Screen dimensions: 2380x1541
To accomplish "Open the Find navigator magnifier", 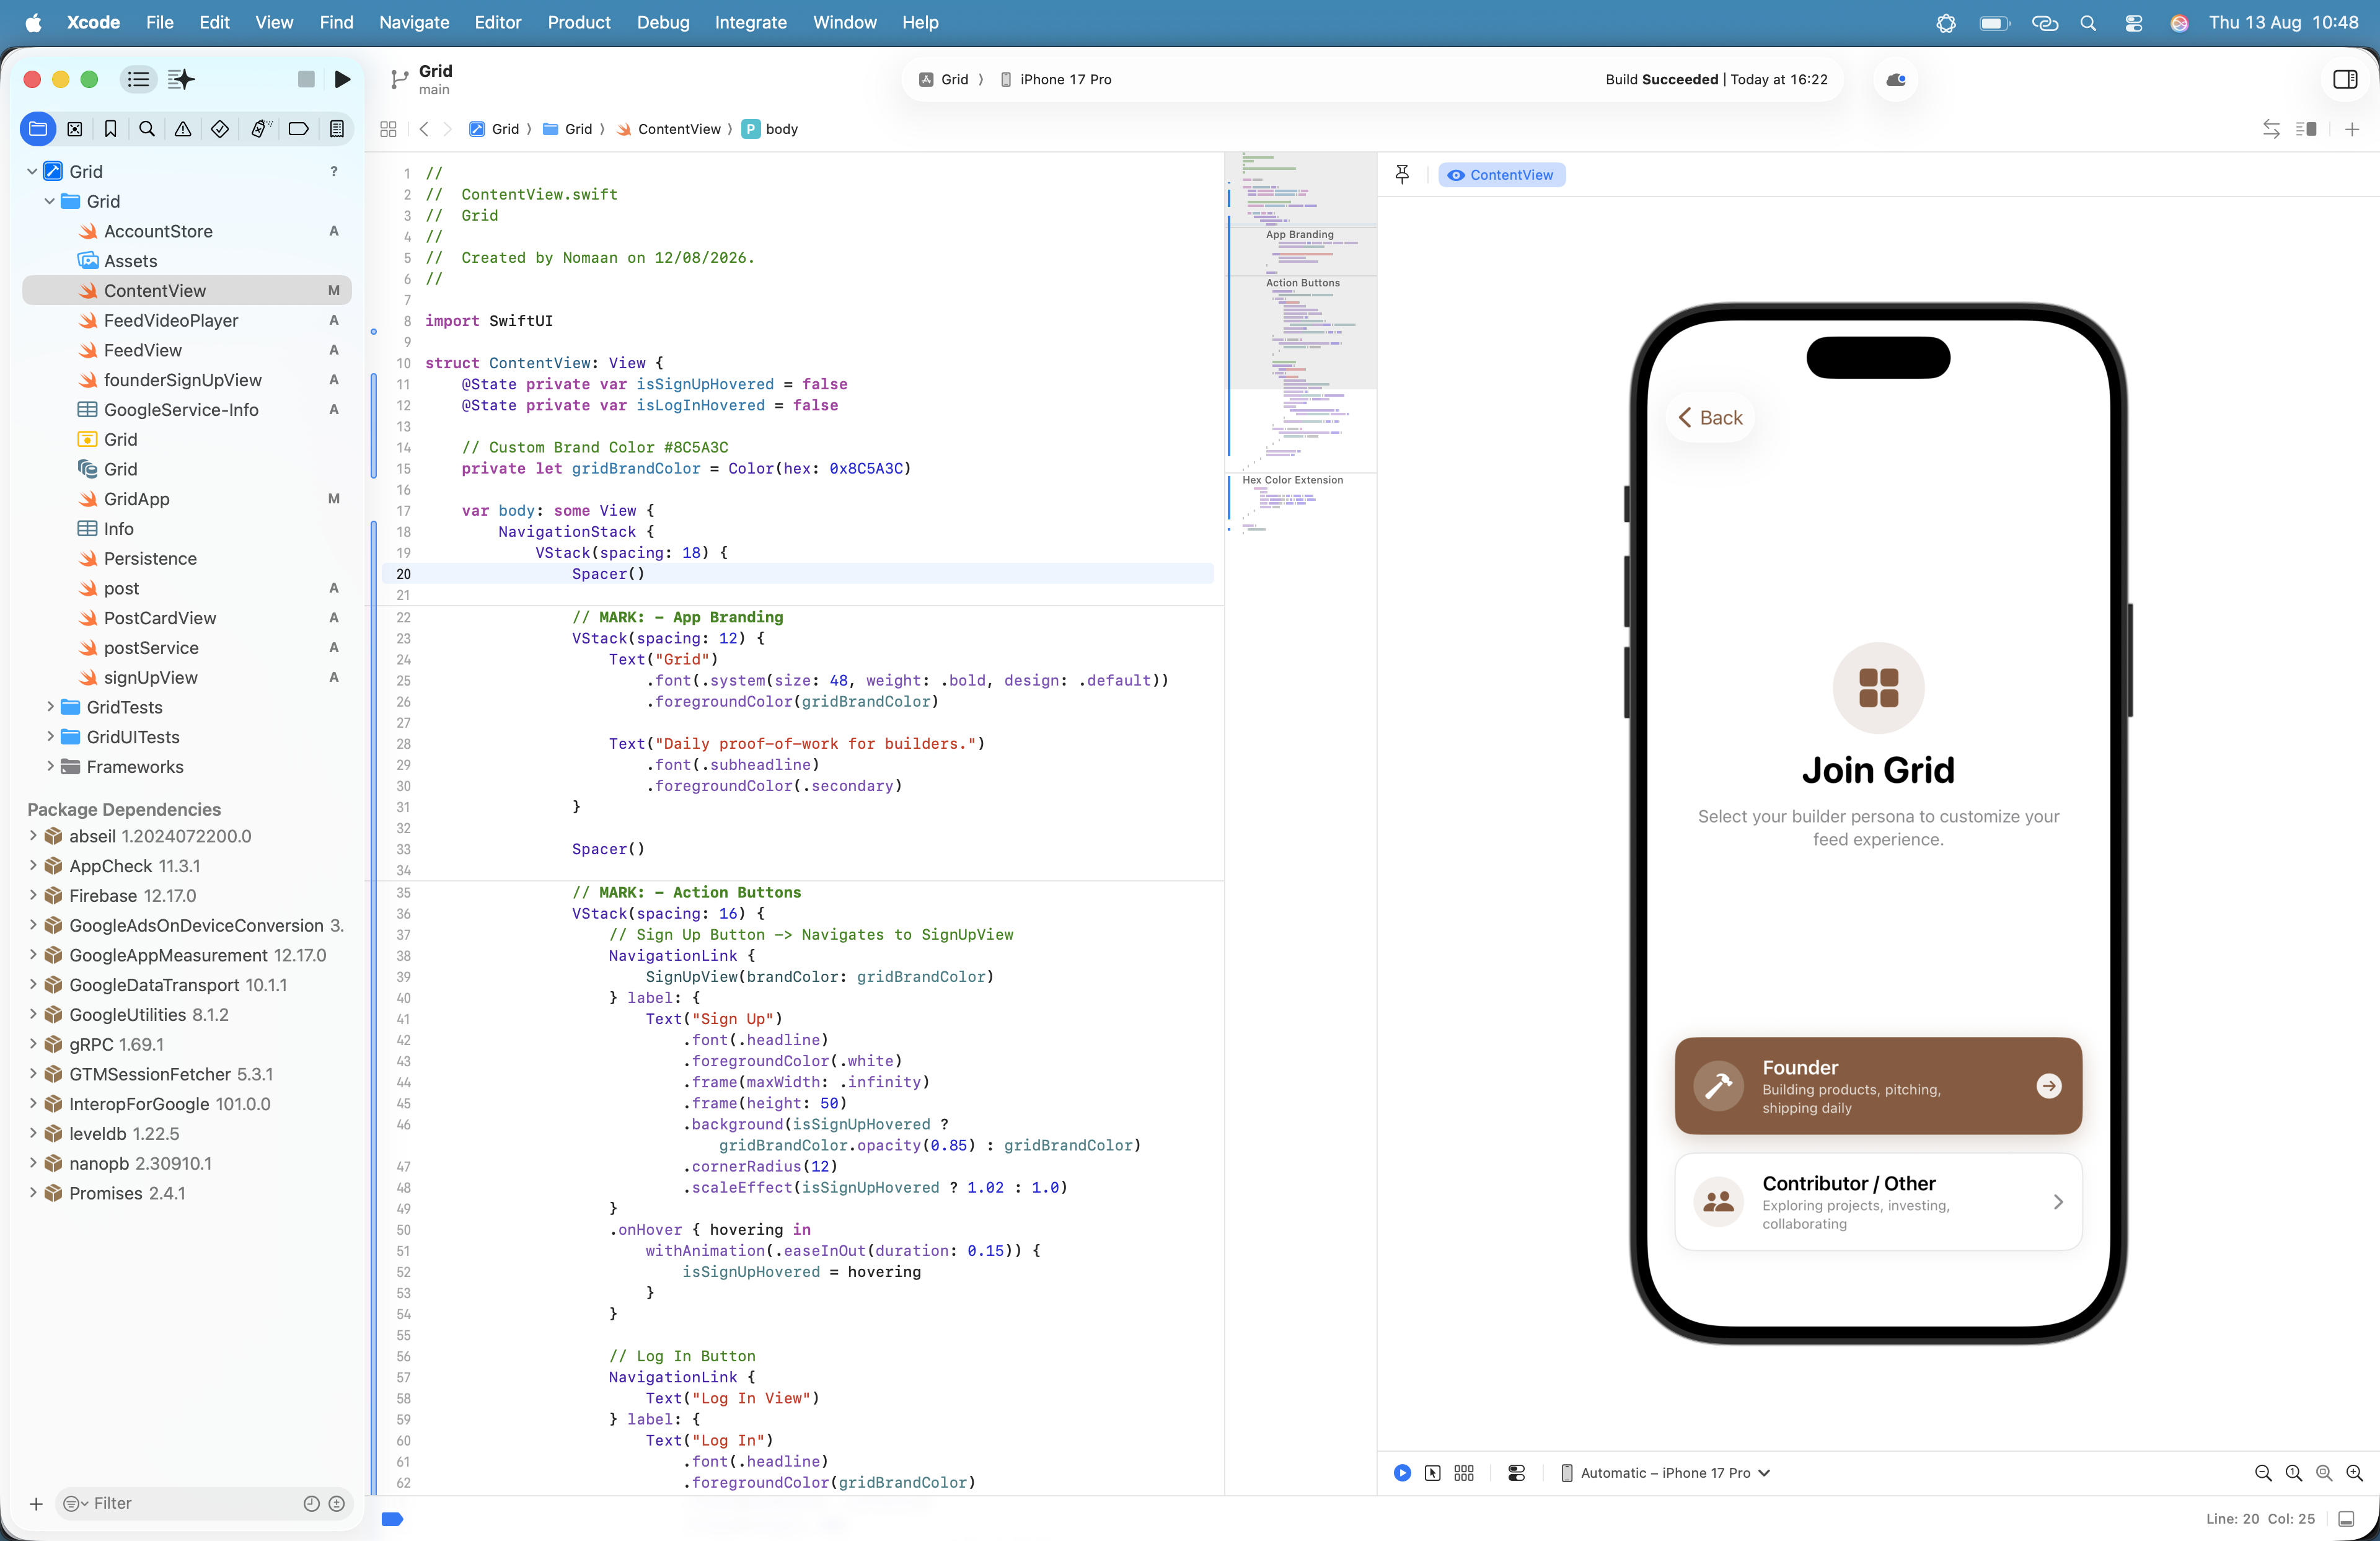I will (x=147, y=128).
